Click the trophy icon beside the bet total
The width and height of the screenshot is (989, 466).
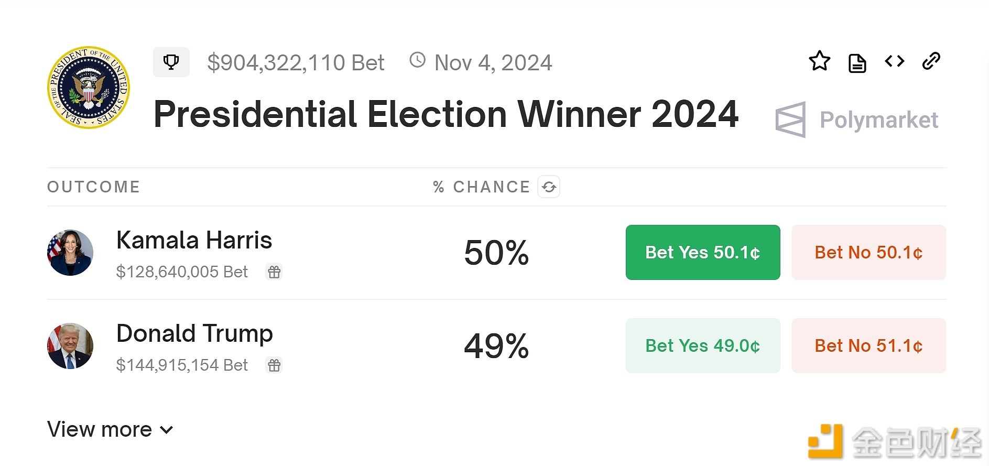171,62
